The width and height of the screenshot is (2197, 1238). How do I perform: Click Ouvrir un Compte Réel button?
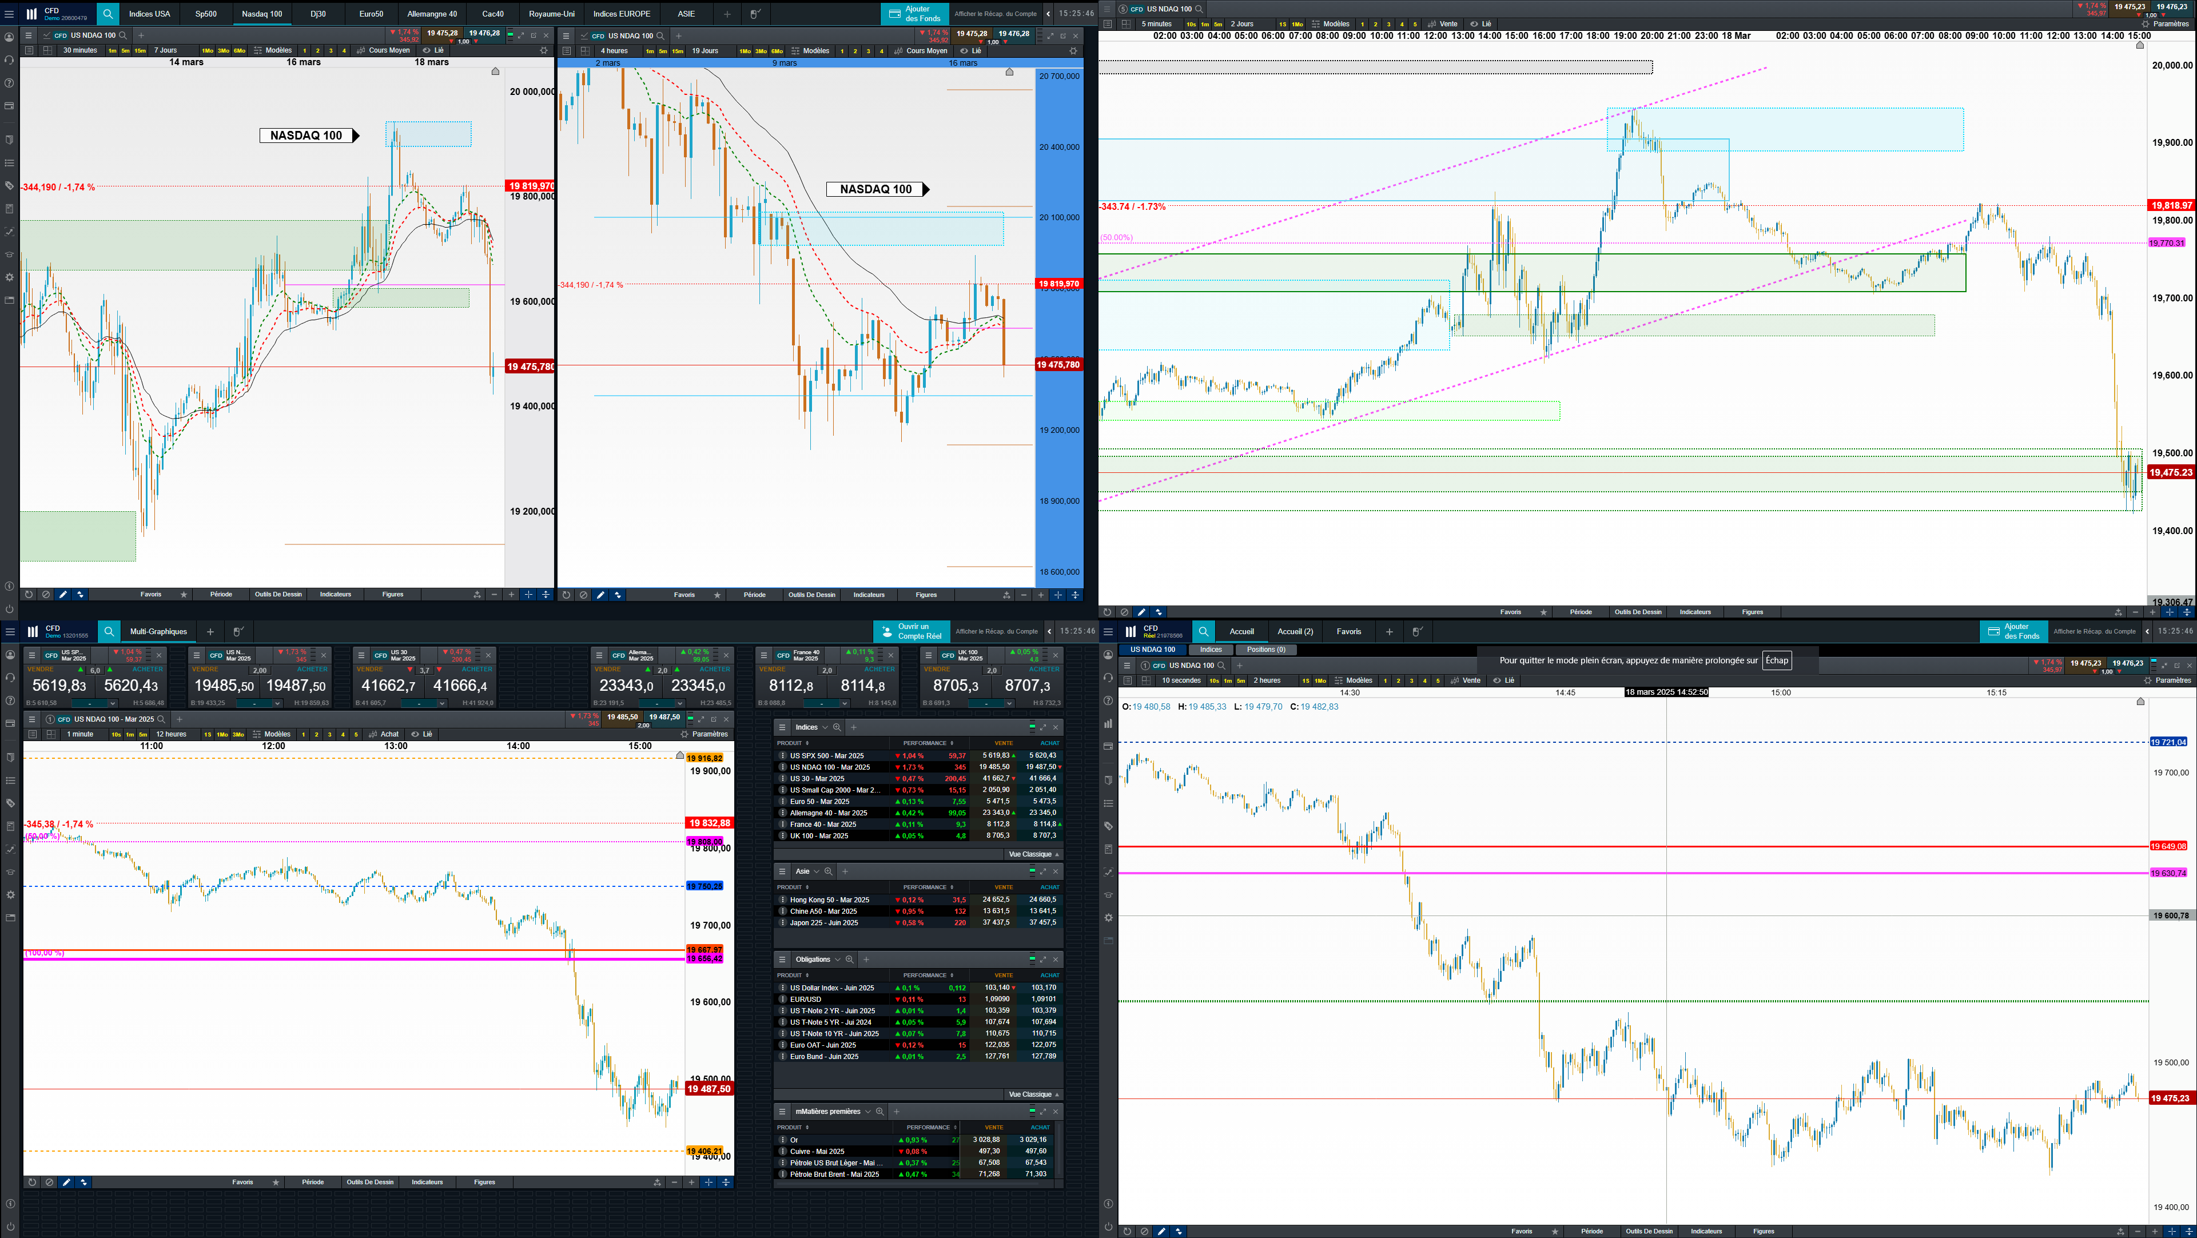(911, 632)
